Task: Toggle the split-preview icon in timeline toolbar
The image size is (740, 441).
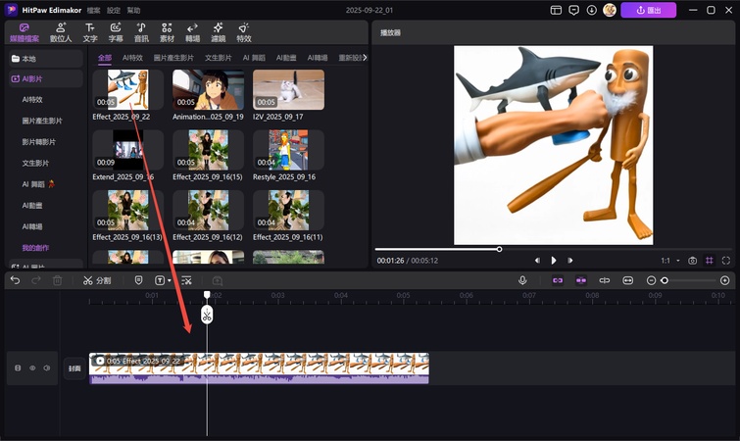Action: pyautogui.click(x=604, y=280)
